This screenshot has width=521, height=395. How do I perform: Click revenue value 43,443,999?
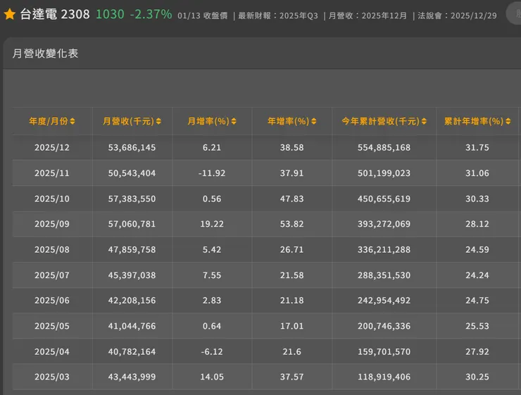click(132, 377)
